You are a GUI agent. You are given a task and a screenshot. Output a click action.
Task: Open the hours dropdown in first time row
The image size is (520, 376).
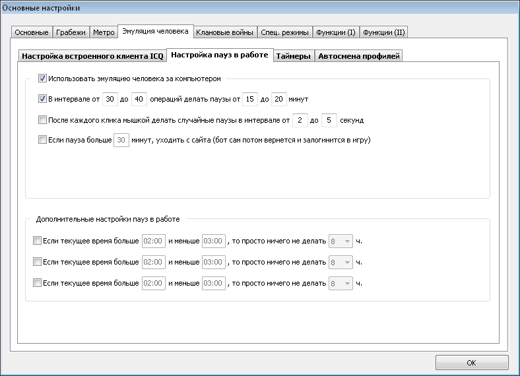coord(341,241)
